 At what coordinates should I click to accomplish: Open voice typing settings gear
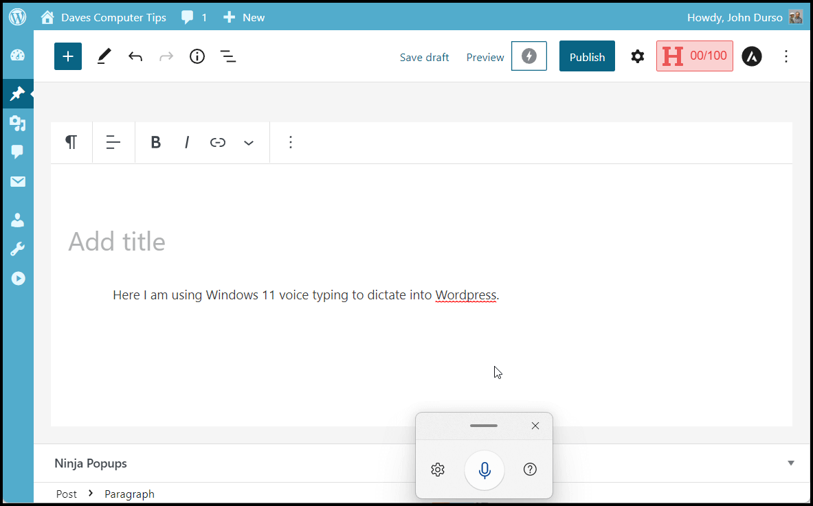[x=438, y=470]
